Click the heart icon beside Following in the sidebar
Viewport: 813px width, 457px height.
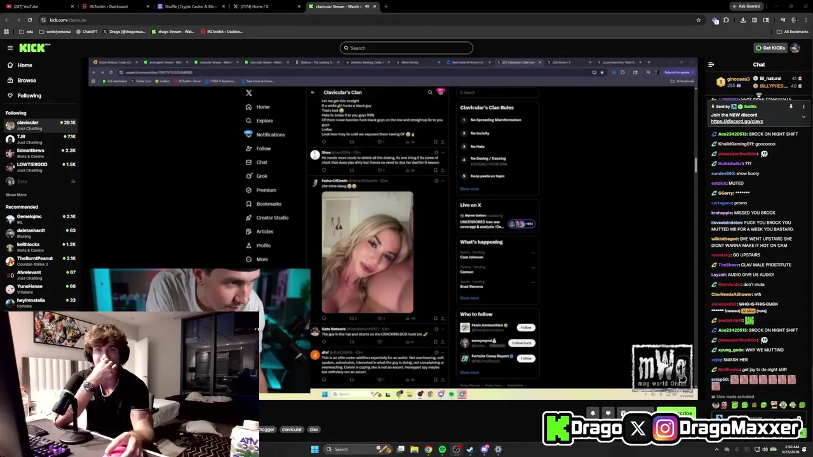[x=10, y=95]
